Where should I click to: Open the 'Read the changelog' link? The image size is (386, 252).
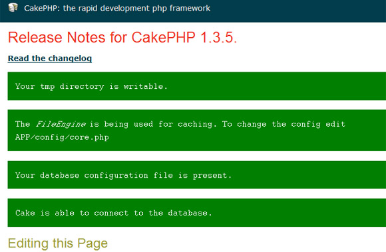pyautogui.click(x=50, y=58)
